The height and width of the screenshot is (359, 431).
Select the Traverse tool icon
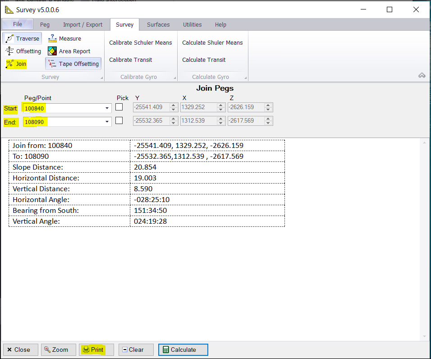click(10, 38)
